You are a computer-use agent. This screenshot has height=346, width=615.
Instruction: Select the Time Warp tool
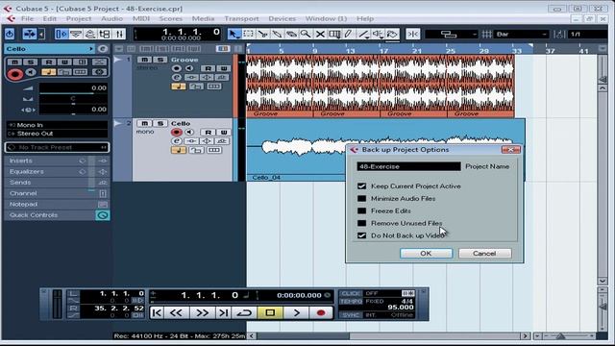pos(334,35)
